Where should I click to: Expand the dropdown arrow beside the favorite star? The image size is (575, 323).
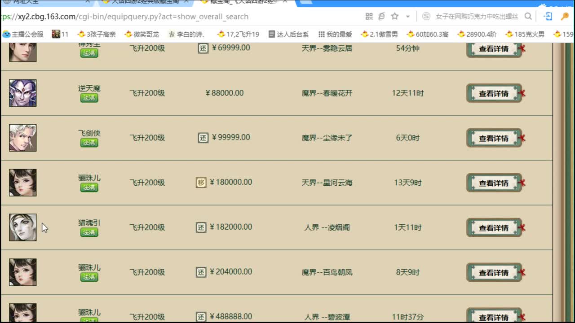pyautogui.click(x=407, y=17)
